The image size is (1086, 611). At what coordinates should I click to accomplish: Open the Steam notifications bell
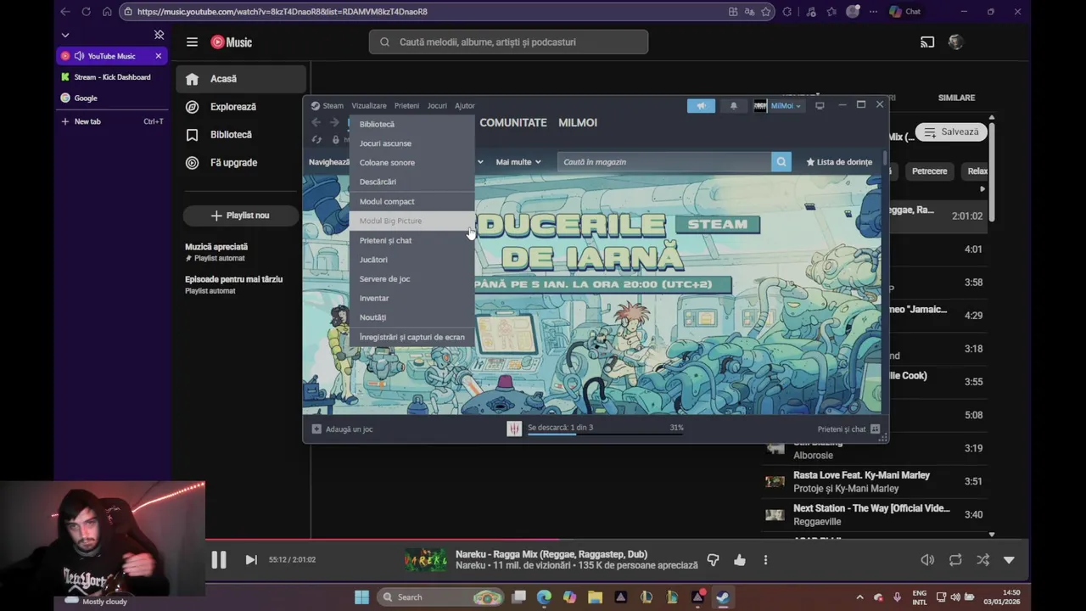(x=734, y=106)
